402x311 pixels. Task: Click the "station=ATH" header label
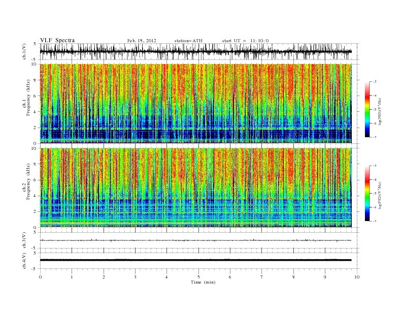[x=188, y=41]
